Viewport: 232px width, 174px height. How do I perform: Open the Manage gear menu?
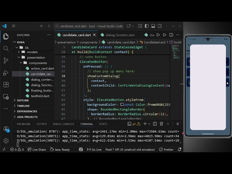pyautogui.click(x=6, y=141)
